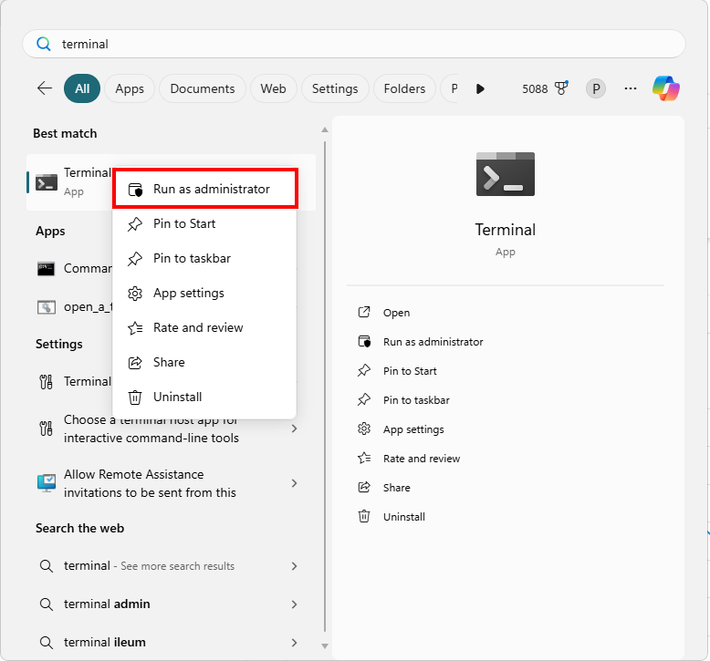Screen dimensions: 710x661
Task: Open the three-dot more options menu
Action: [x=631, y=88]
